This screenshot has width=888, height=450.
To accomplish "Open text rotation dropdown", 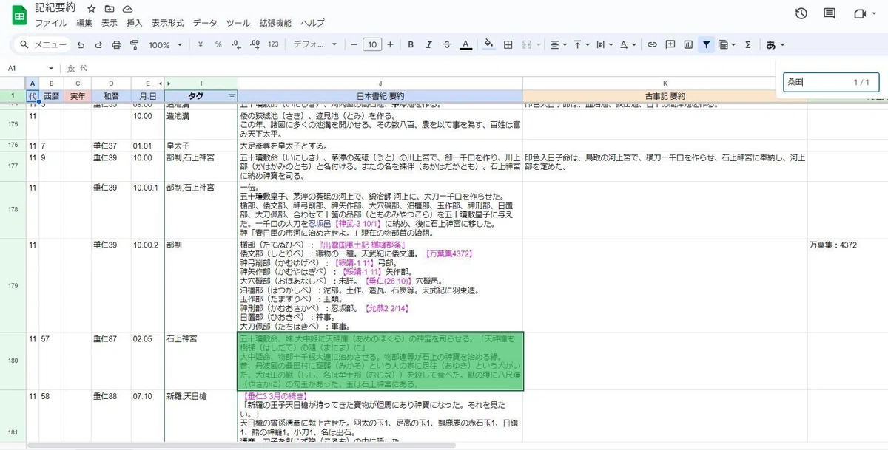I will coord(628,45).
